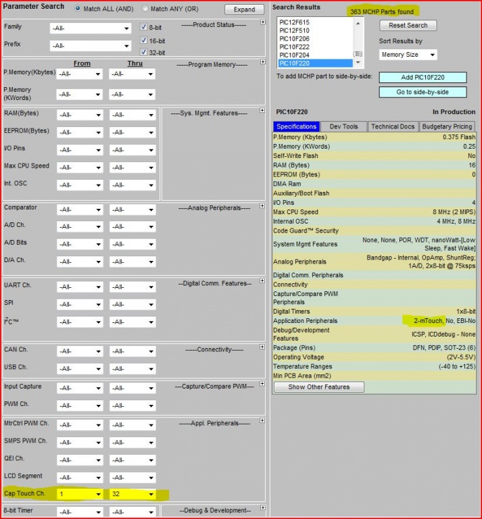
Task: Select PIC12F615 in search results
Action: pyautogui.click(x=315, y=22)
